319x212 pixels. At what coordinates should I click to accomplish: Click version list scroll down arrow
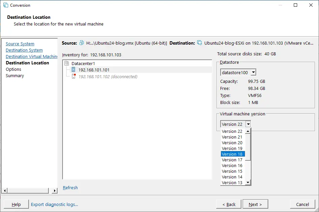248,182
